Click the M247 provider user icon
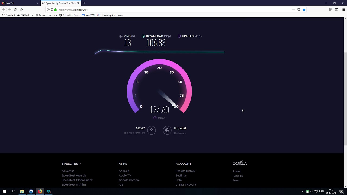This screenshot has height=195, width=347. pyautogui.click(x=152, y=130)
